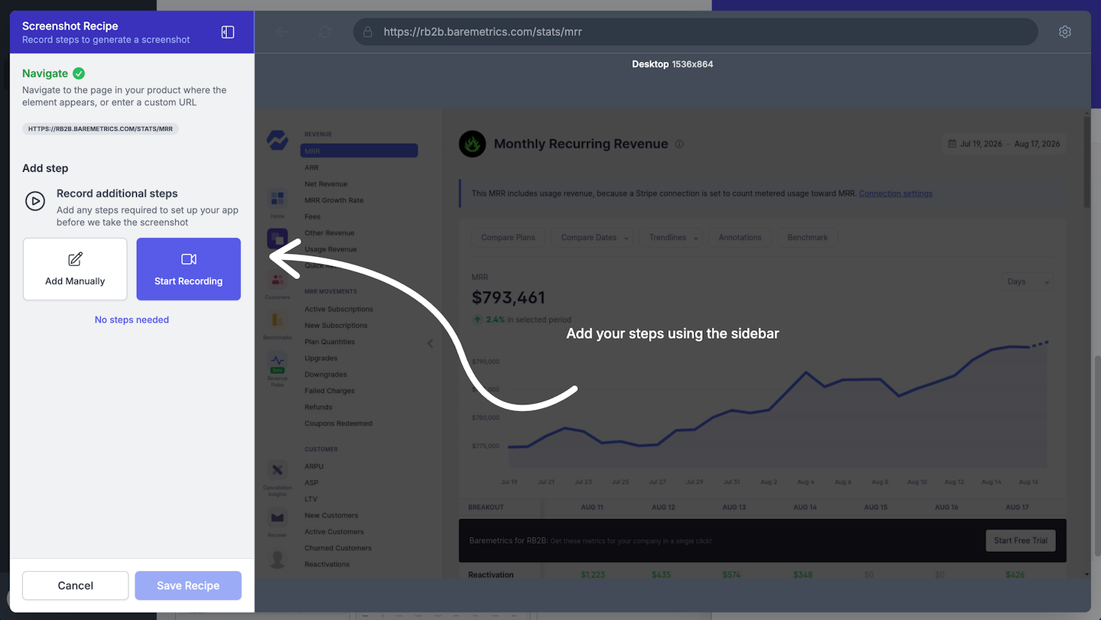Click the Benchmark button
Viewport: 1101px width, 620px height.
point(807,238)
